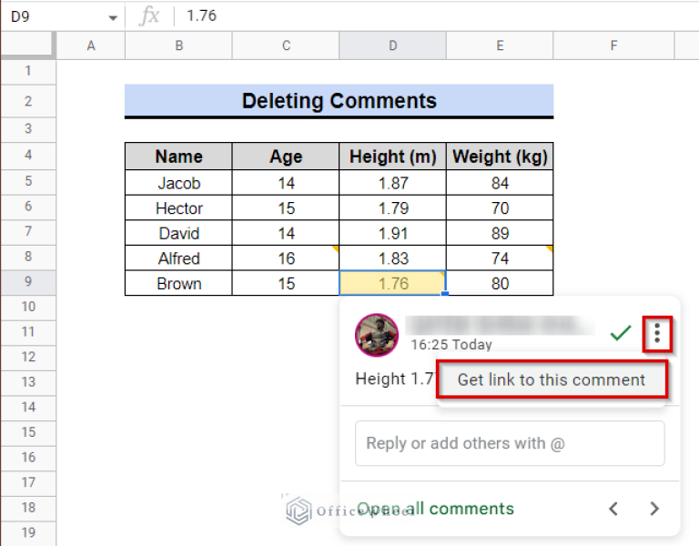Select the Name header cell
Image resolution: width=699 pixels, height=546 pixels.
178,157
